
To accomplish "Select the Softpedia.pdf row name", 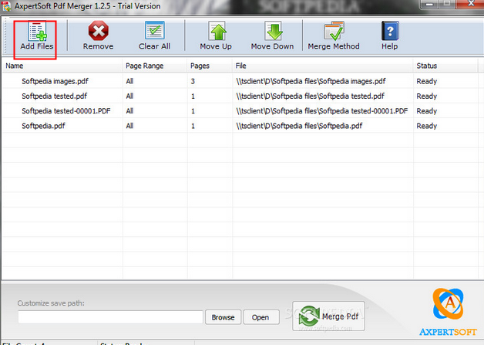I will pyautogui.click(x=43, y=126).
